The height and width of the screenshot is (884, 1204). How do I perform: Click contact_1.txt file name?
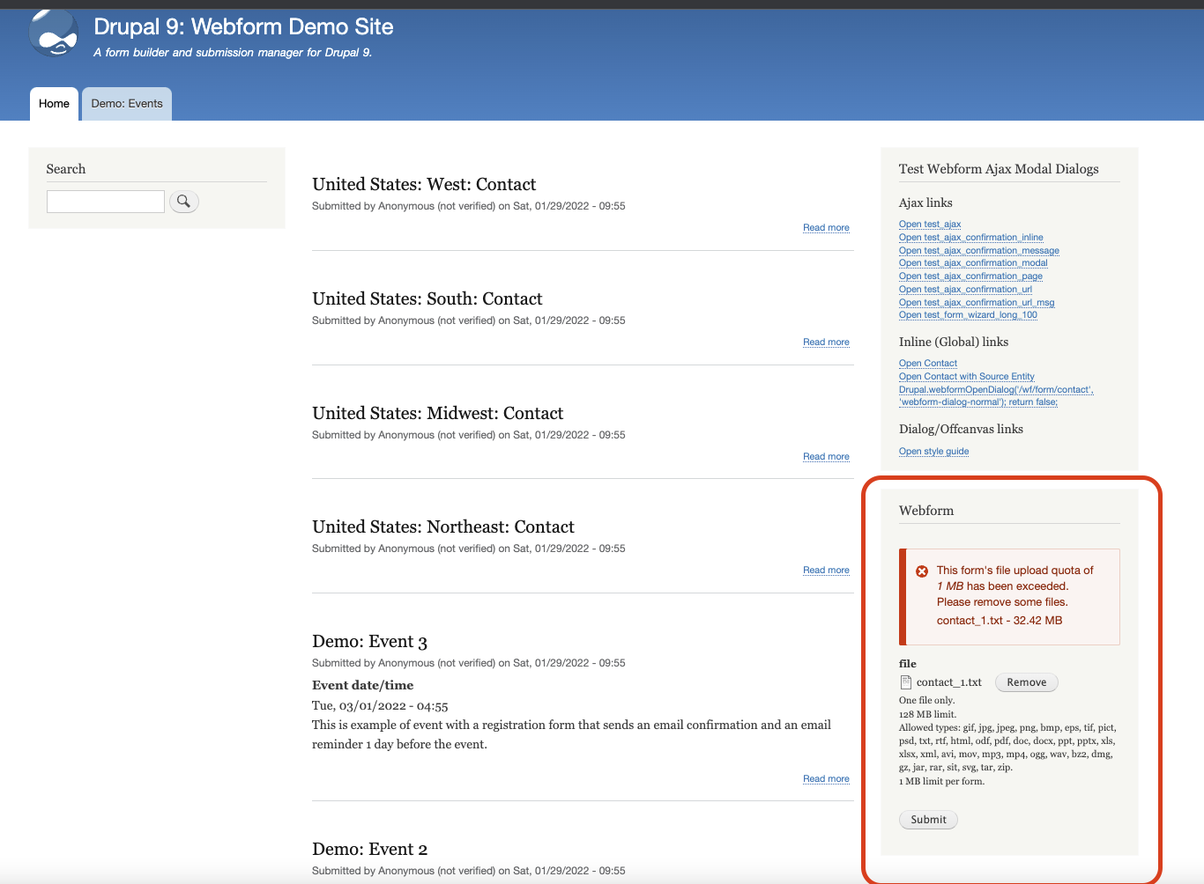coord(948,682)
